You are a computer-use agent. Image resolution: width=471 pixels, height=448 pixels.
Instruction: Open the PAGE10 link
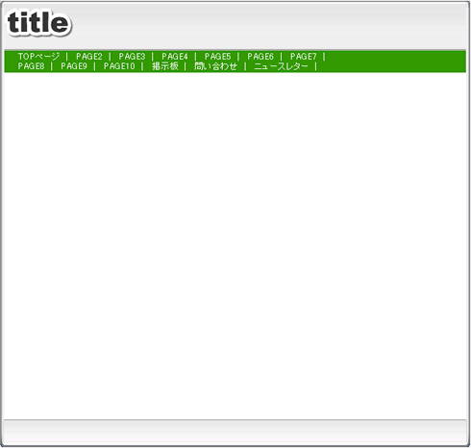(x=119, y=66)
